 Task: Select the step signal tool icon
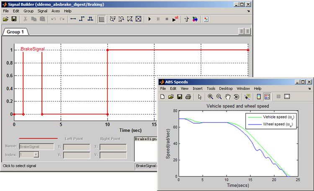coord(82,19)
